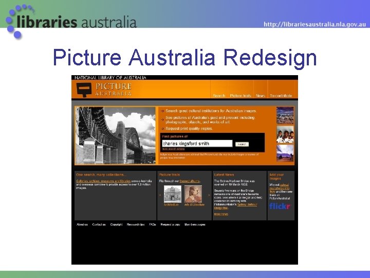This screenshot has width=370, height=278.
Task: Open the children photo thumbnail
Action: click(285, 134)
